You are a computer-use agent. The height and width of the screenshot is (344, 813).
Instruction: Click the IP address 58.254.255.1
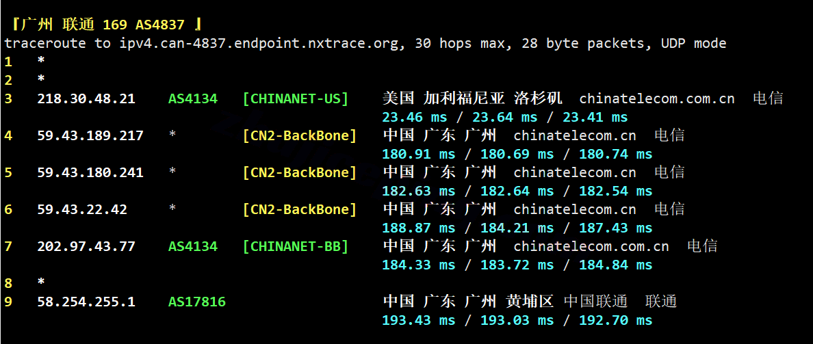(x=86, y=302)
